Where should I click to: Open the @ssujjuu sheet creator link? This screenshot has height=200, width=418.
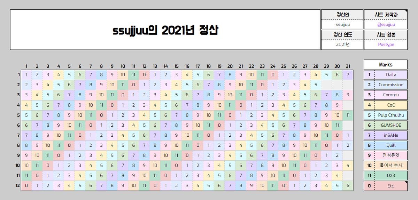(386, 24)
